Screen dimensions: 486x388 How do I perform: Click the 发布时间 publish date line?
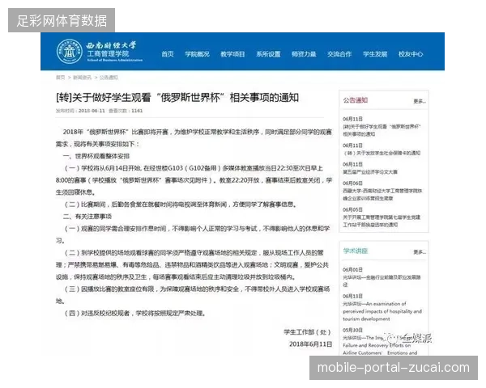80,111
